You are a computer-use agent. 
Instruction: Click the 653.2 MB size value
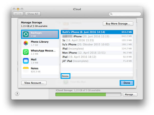click(127, 32)
